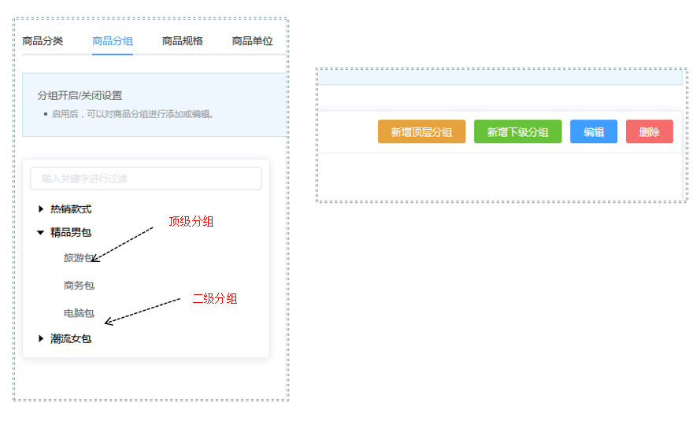Select the 商品分组 tab
The image size is (700, 428).
tap(113, 41)
